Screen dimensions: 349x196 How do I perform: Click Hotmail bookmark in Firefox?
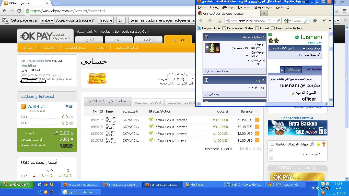(262, 28)
